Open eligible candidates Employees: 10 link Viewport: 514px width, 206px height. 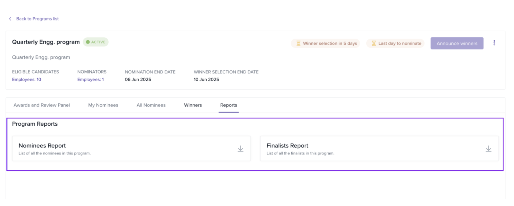tap(26, 80)
